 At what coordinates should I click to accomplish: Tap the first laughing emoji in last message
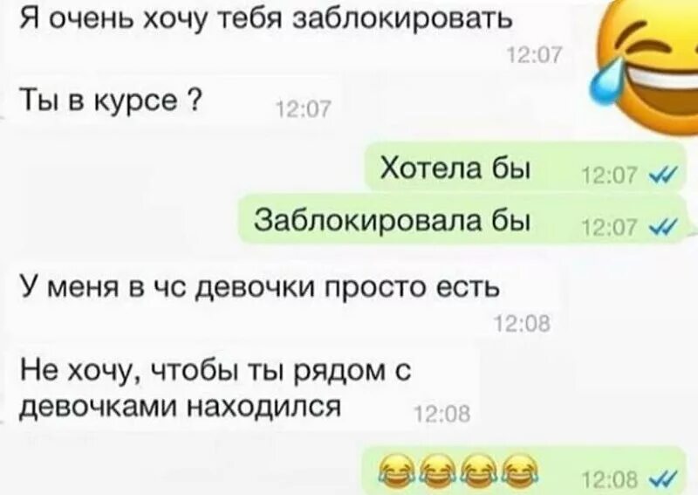click(x=396, y=471)
